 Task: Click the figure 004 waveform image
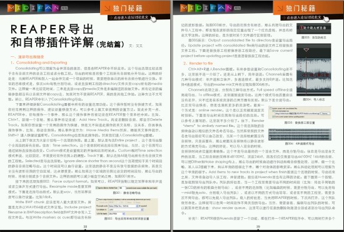pos(314,69)
